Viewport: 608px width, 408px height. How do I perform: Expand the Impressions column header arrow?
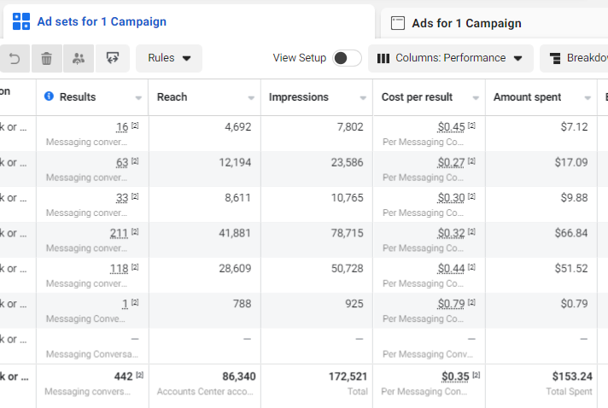pyautogui.click(x=363, y=97)
